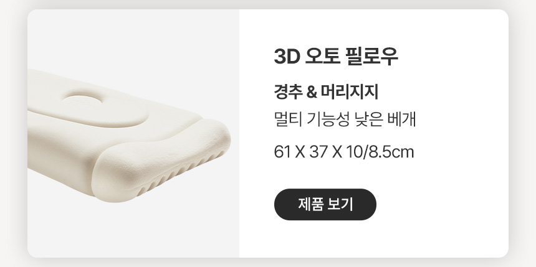Screen dimensions: 536x267
Task: Click the ampersand in the subtitle
Action: point(311,93)
